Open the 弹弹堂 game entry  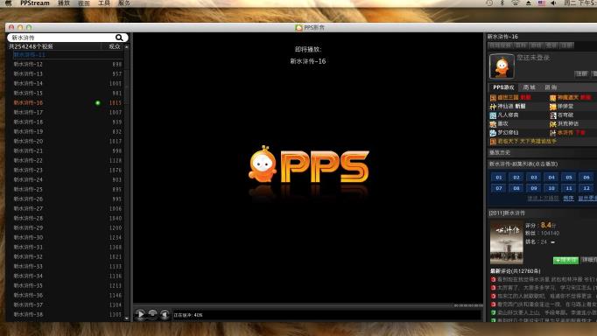tap(562, 106)
